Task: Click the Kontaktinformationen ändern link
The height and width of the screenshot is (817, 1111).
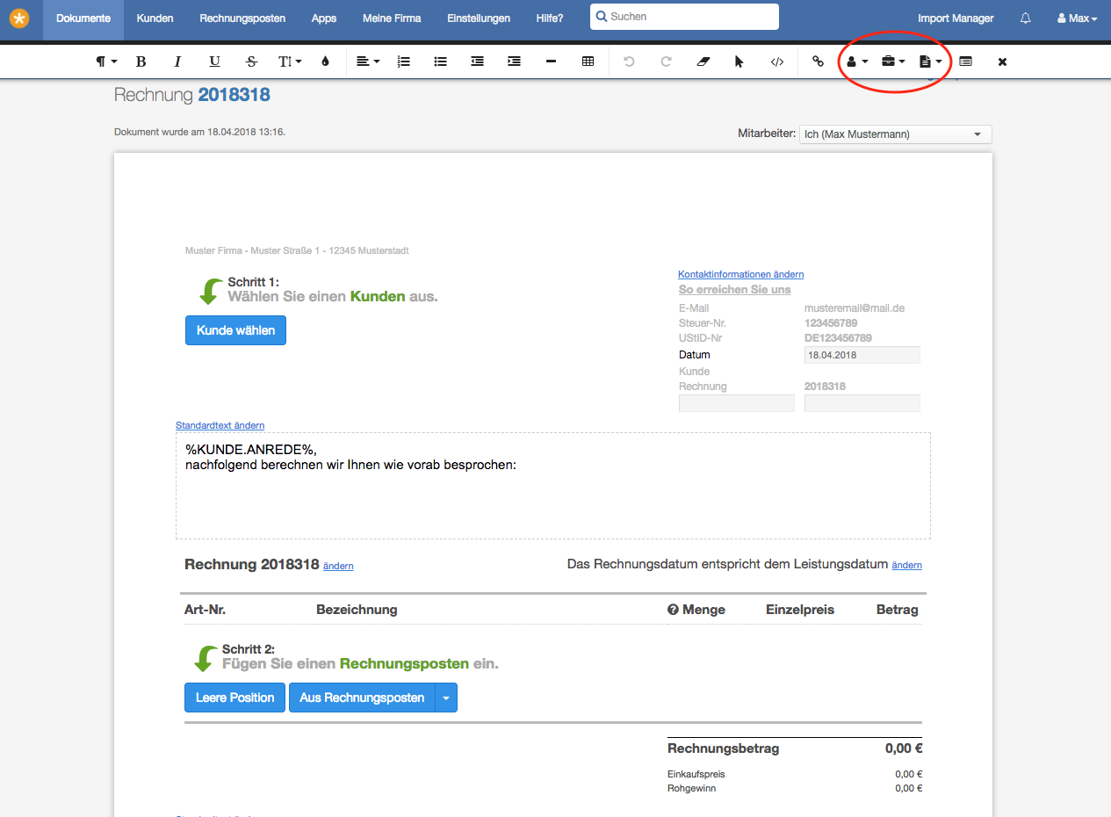Action: click(x=740, y=274)
